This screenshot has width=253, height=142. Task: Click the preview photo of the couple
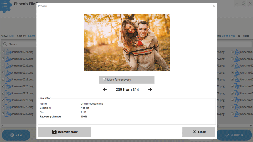coord(127,43)
